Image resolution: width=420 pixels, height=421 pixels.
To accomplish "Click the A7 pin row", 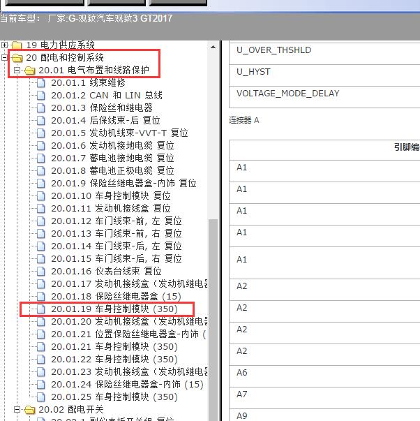I will (324, 398).
